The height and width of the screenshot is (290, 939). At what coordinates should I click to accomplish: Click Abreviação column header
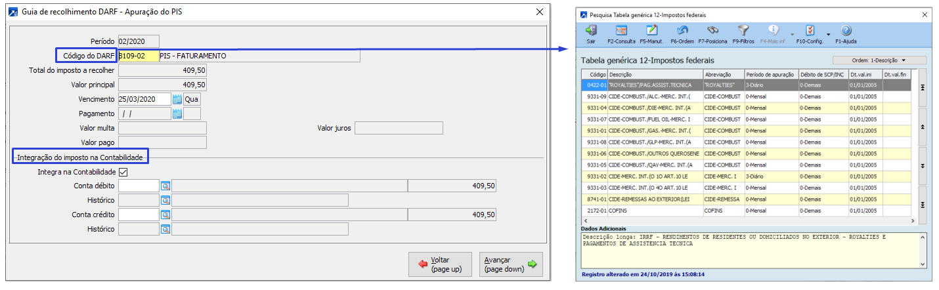pyautogui.click(x=723, y=74)
